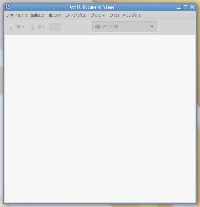Focus the page number input box
Image resolution: width=200 pixels, height=207 pixels.
coord(55,27)
